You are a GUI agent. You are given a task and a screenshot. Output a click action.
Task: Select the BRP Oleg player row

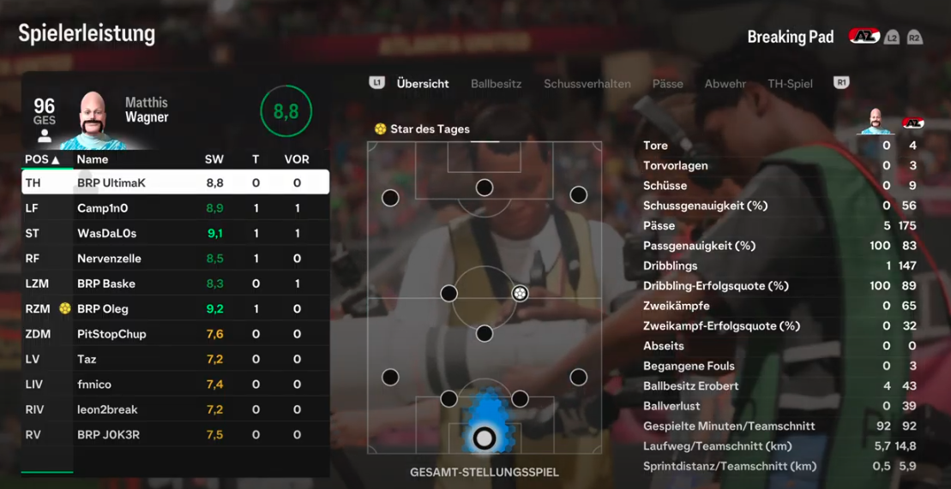point(176,309)
